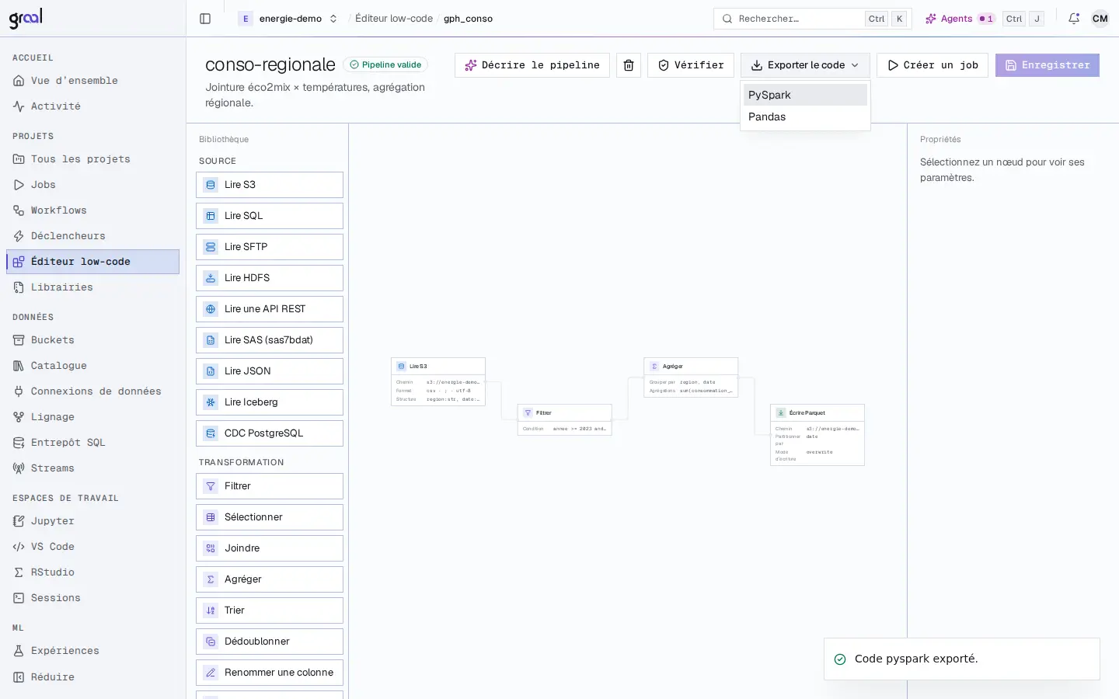Add a Filtrer transformation node
This screenshot has width=1119, height=699.
pyautogui.click(x=270, y=486)
